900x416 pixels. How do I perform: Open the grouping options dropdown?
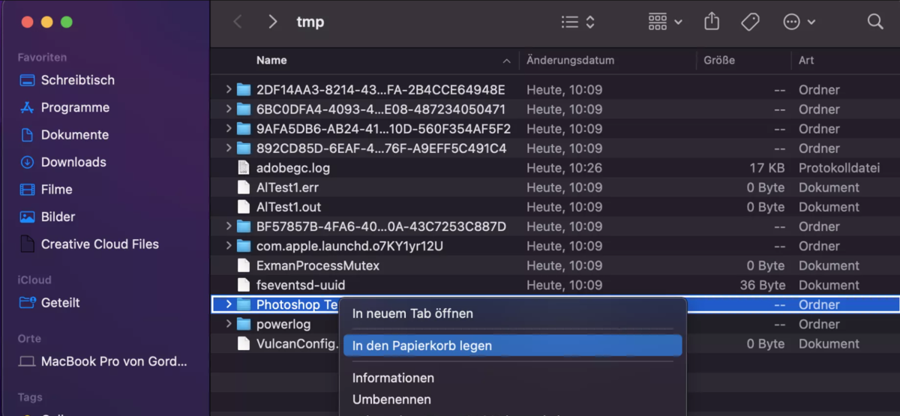click(x=665, y=22)
